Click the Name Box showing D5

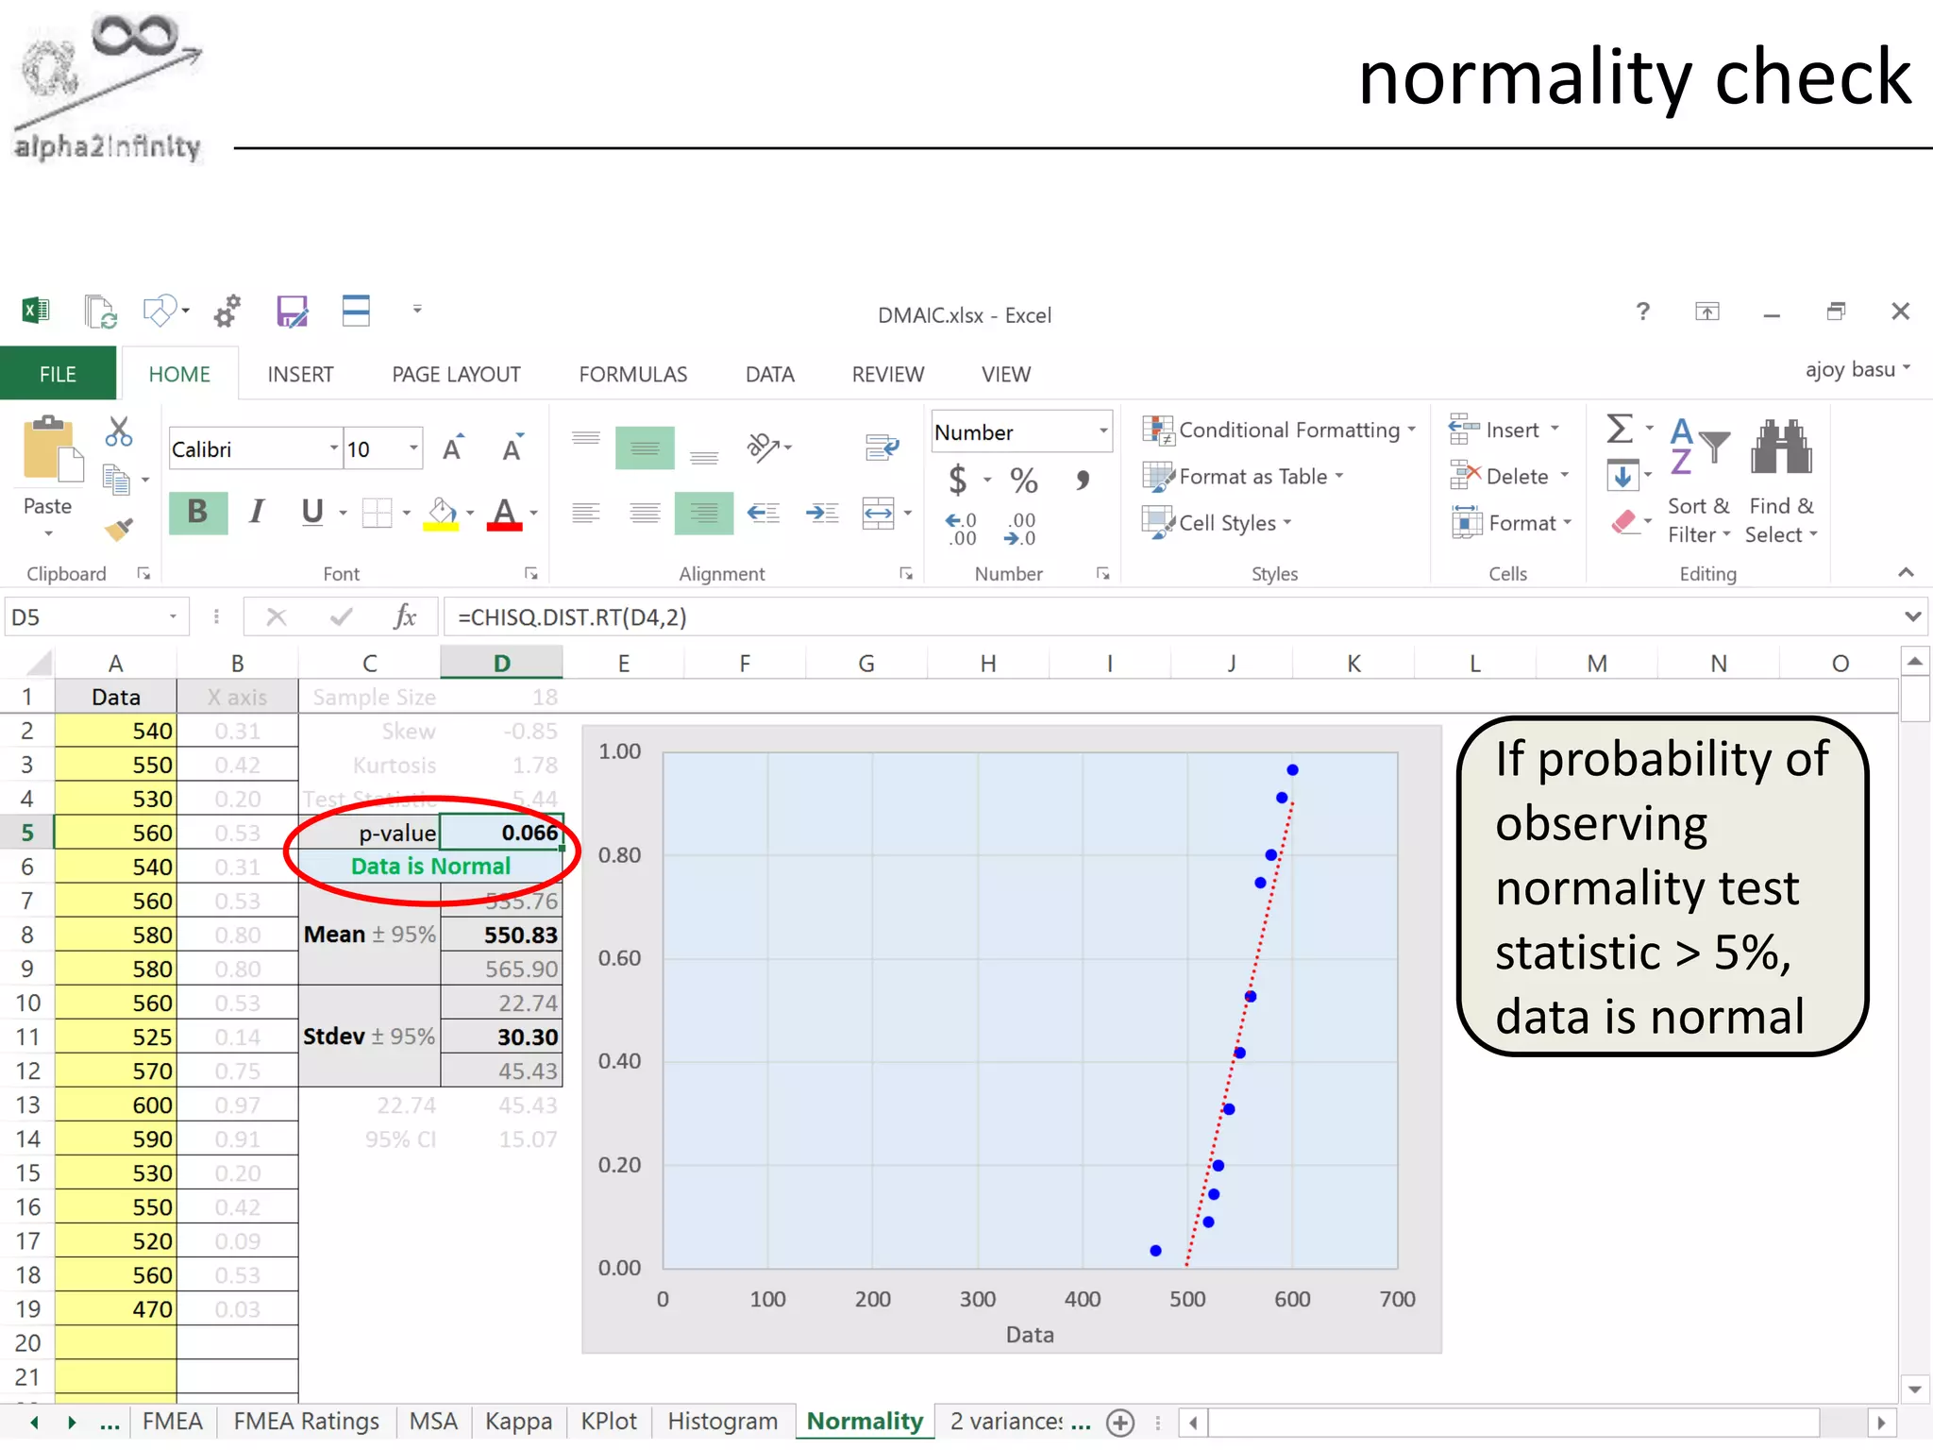(x=95, y=616)
